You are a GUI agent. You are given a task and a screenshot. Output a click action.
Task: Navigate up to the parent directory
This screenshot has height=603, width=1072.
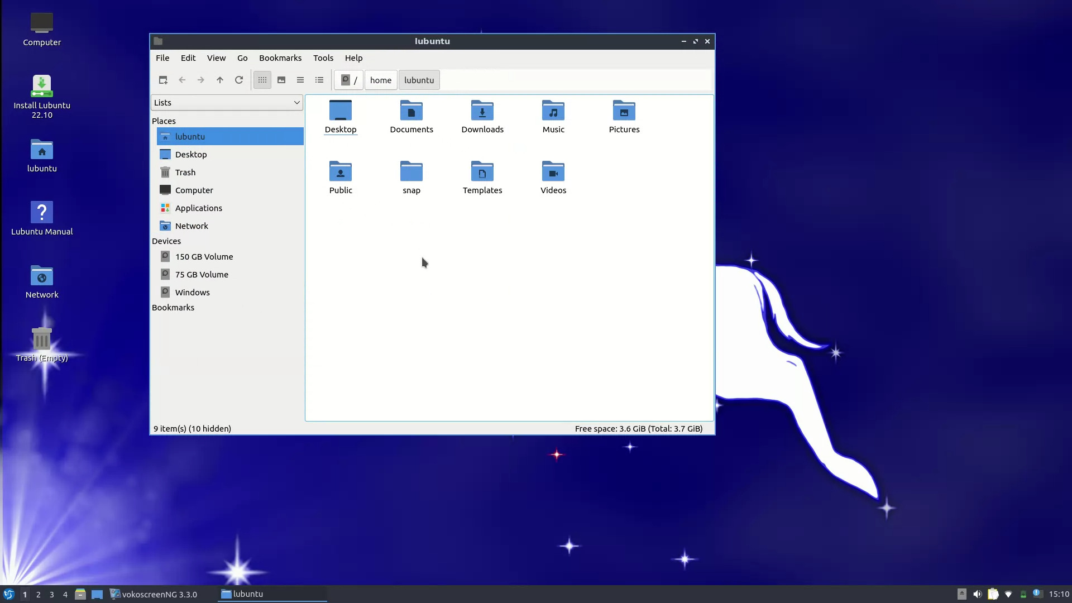[x=219, y=80]
